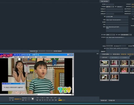Open the third thumbnail in the second storyboard row

click(x=124, y=70)
